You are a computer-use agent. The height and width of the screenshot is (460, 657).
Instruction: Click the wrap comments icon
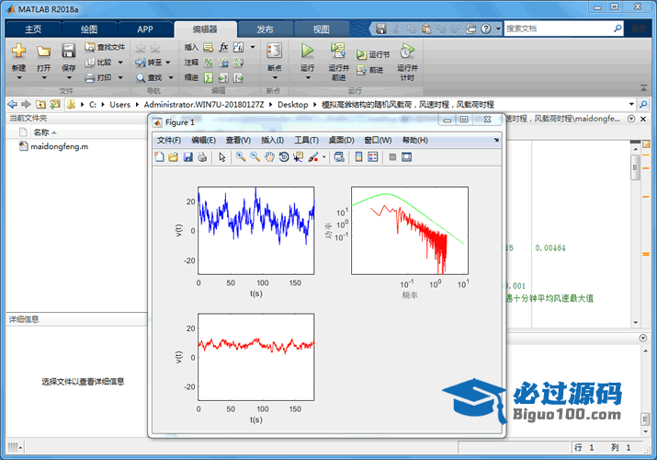[x=238, y=63]
